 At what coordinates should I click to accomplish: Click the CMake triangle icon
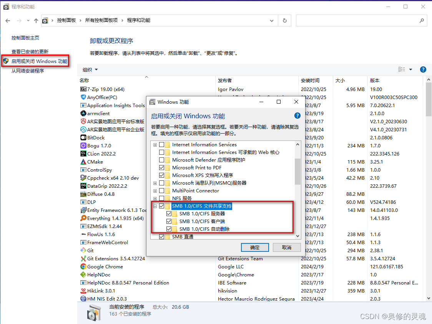[83, 162]
